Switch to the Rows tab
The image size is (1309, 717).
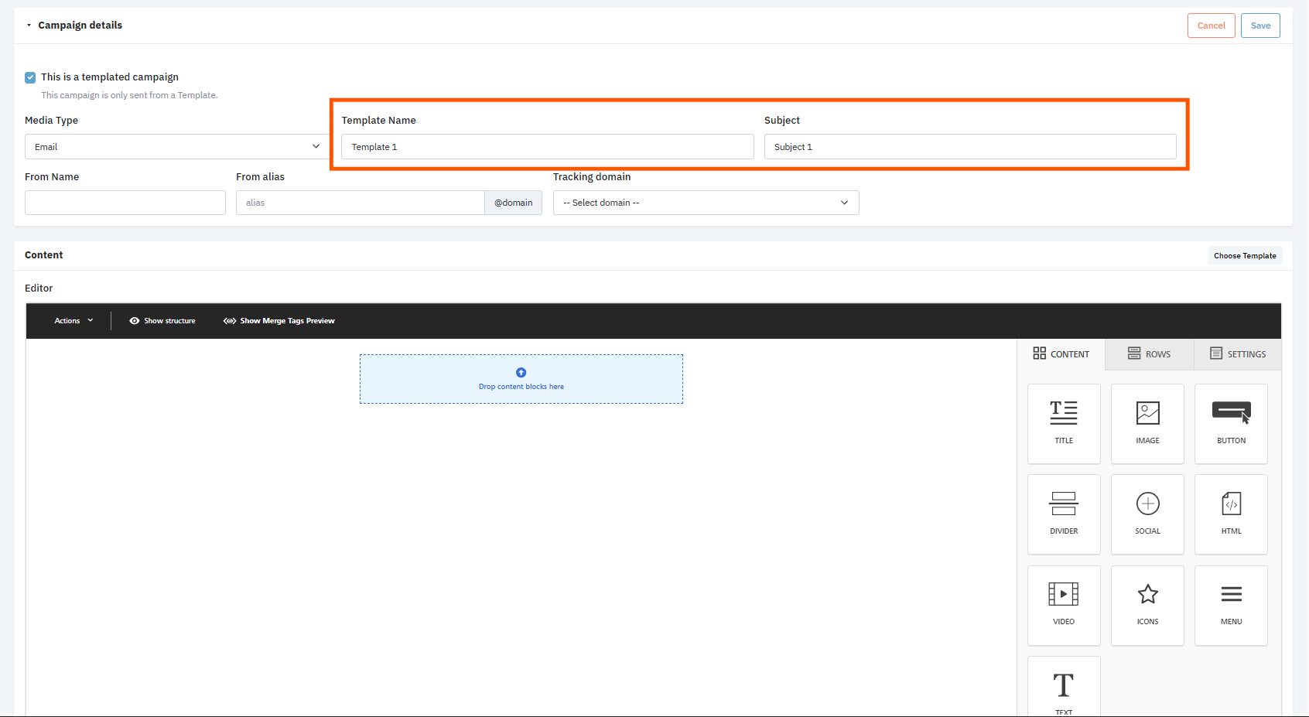pos(1149,354)
